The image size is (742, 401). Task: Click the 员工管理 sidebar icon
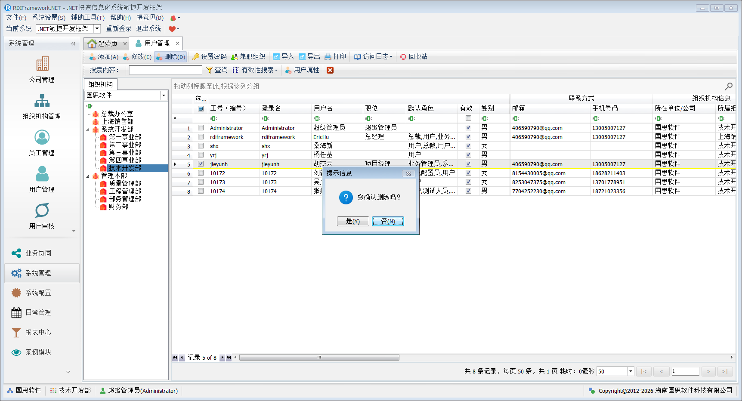[42, 138]
